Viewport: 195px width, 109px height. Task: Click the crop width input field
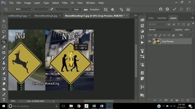[x=41, y=9]
